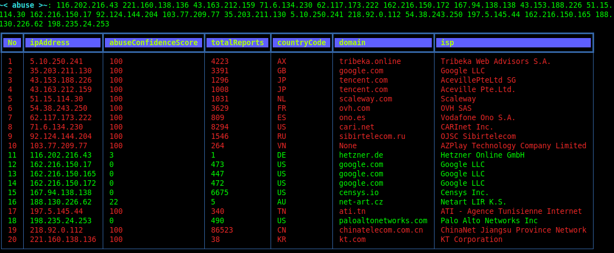
Task: Click ISP Hetzner Online GmbH
Action: pos(483,155)
